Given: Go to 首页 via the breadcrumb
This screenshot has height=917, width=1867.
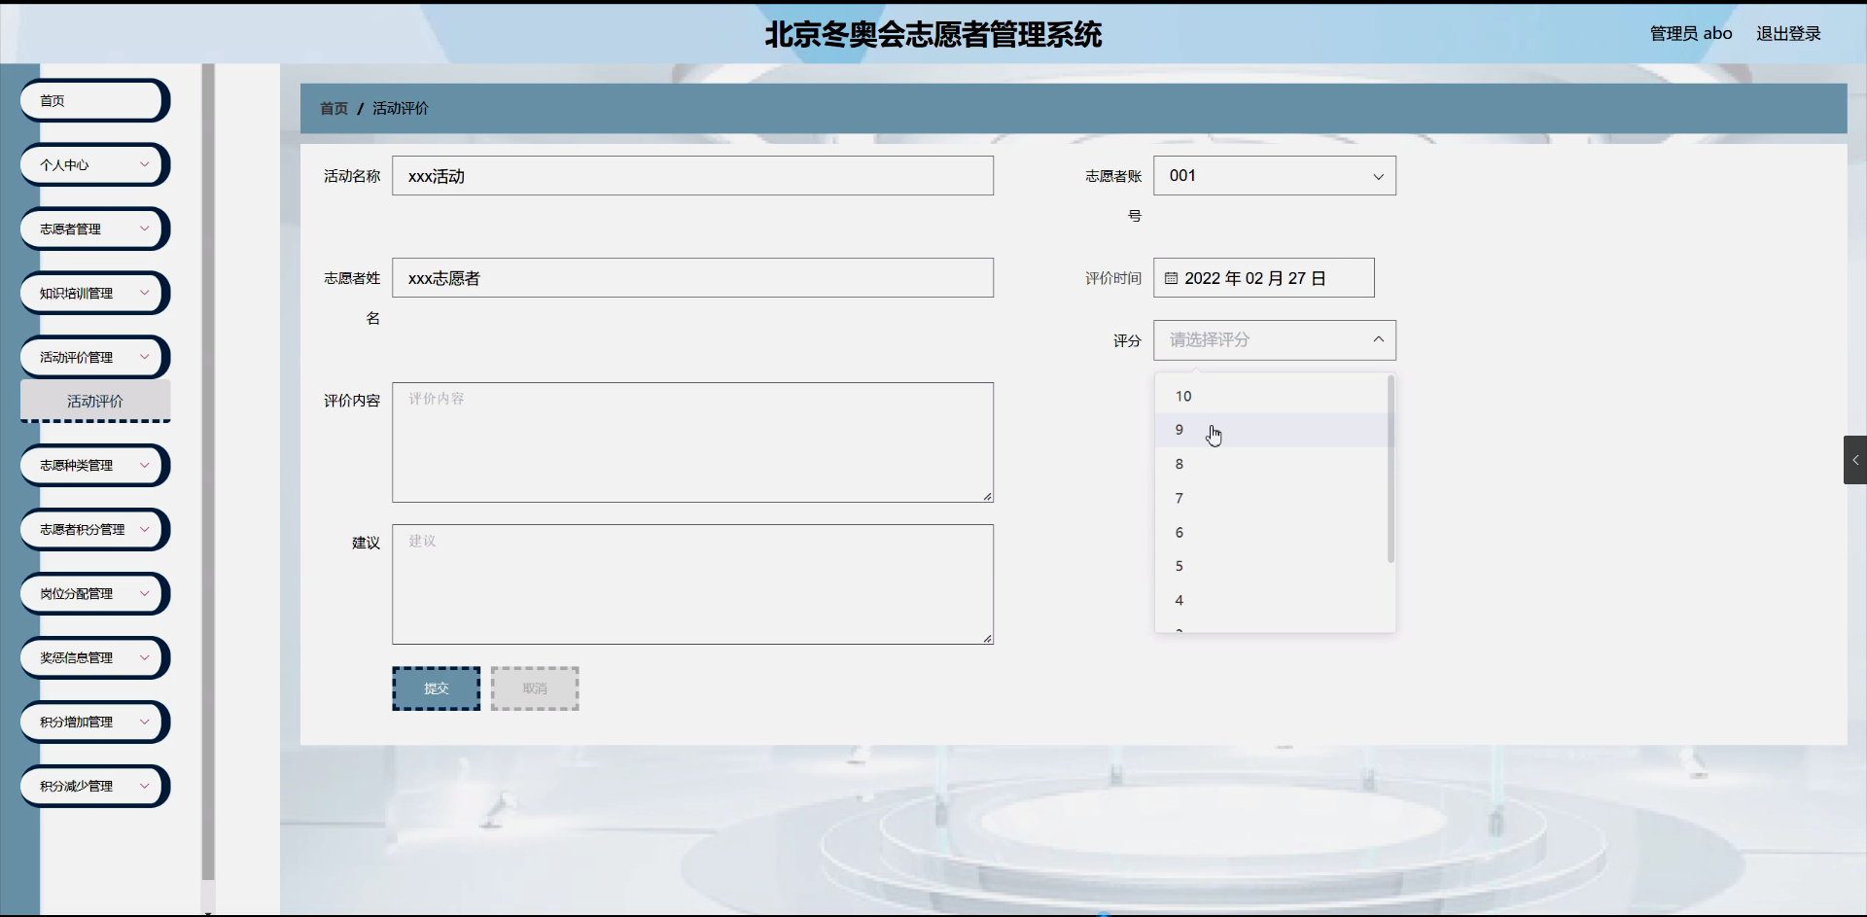Looking at the screenshot, I should (334, 108).
